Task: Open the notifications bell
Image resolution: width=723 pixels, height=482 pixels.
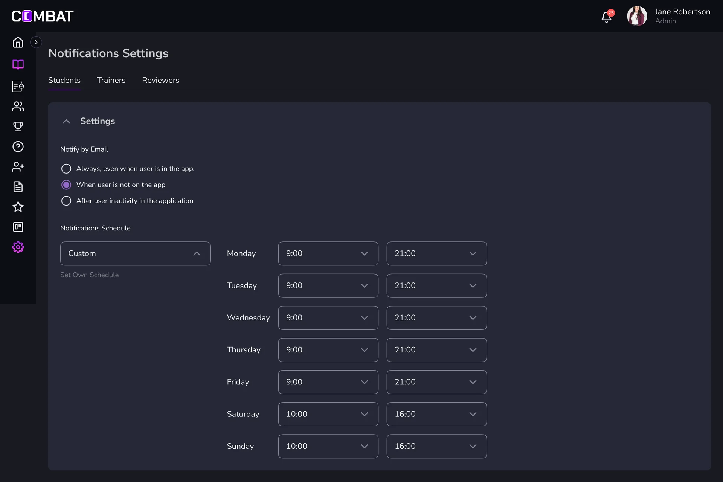Action: (606, 17)
